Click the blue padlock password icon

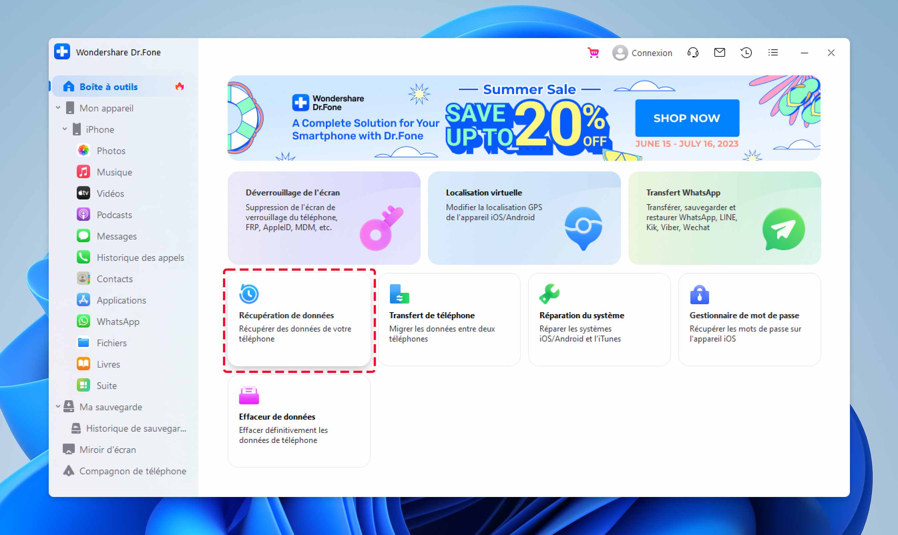(699, 294)
